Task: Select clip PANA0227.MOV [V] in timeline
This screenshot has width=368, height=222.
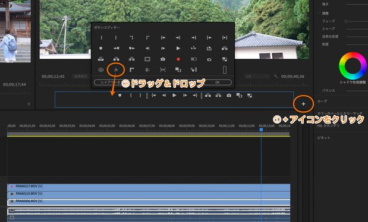Action: coord(149,188)
